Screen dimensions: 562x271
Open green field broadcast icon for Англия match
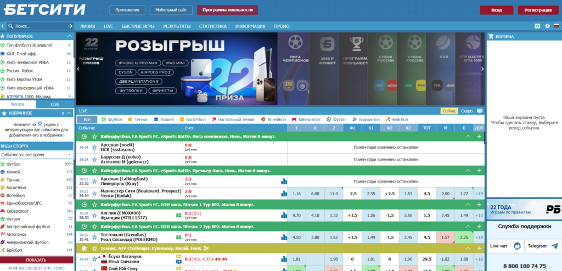coord(178,216)
